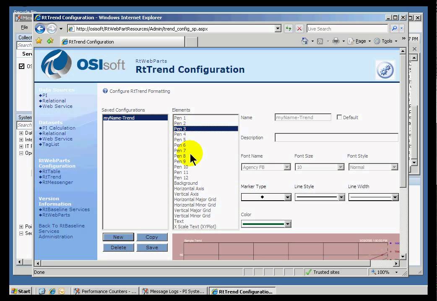Image resolution: width=437 pixels, height=301 pixels.
Task: Click the zoom level magnifier in the status bar
Action: coord(374,272)
